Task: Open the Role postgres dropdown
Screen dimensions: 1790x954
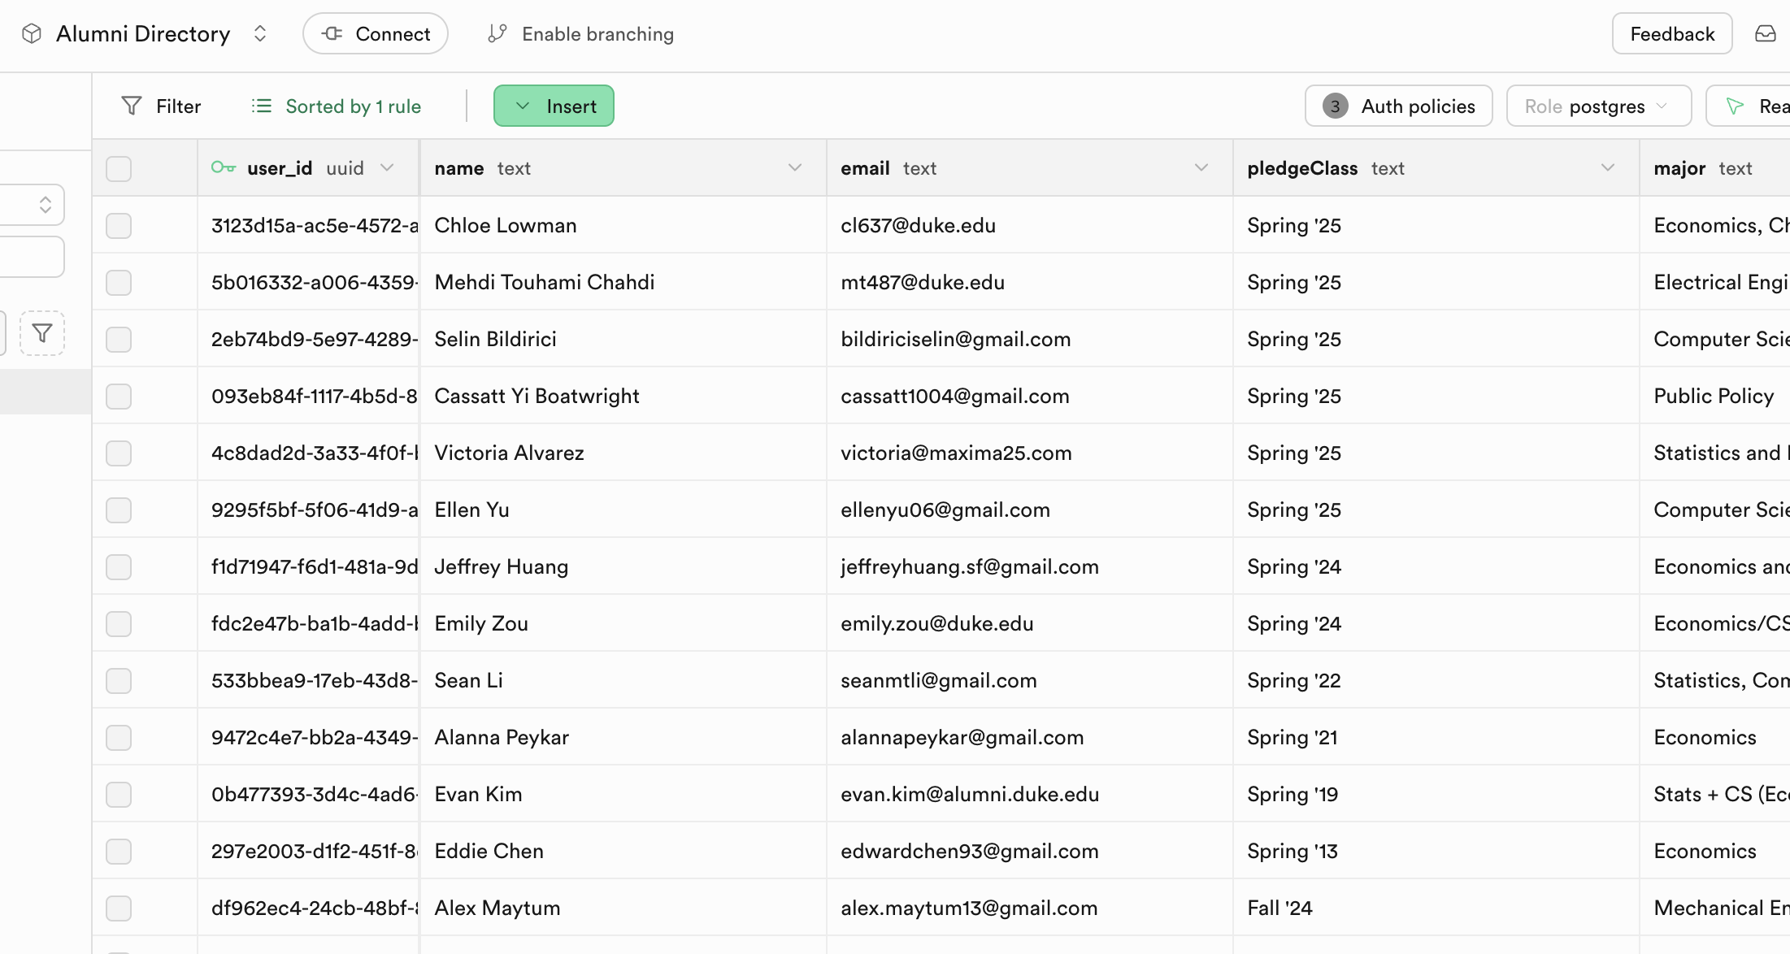Action: coord(1599,106)
